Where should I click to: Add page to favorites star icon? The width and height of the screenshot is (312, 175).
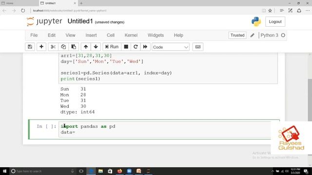pos(270,11)
